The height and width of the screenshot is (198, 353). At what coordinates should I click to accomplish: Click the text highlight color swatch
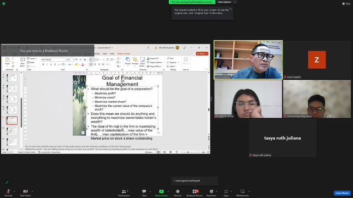[x=76, y=64]
